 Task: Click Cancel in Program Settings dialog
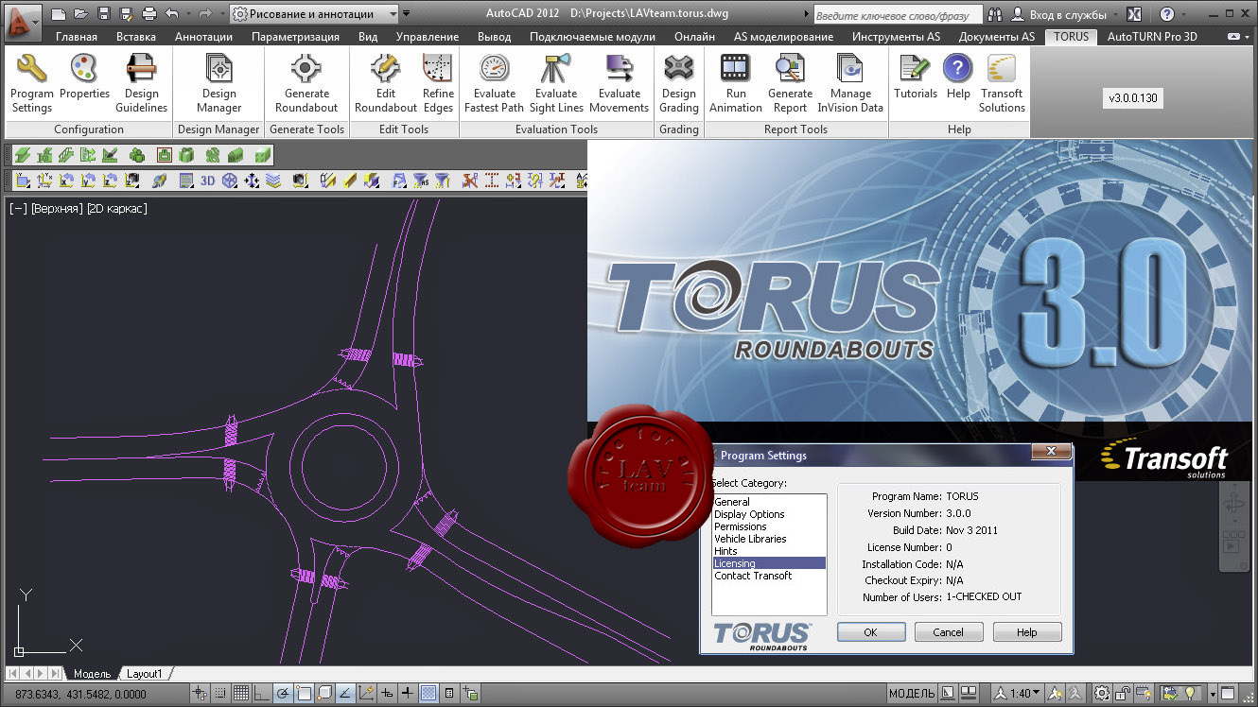click(948, 632)
